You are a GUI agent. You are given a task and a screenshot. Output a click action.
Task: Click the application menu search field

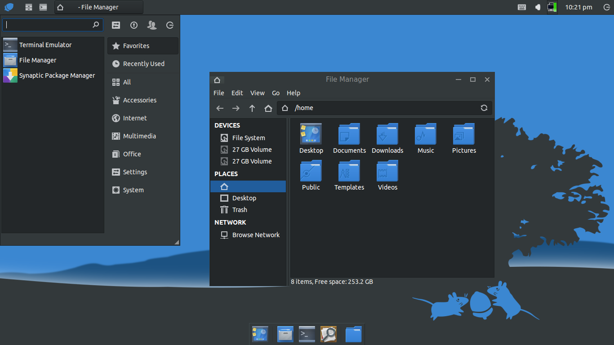(x=49, y=25)
